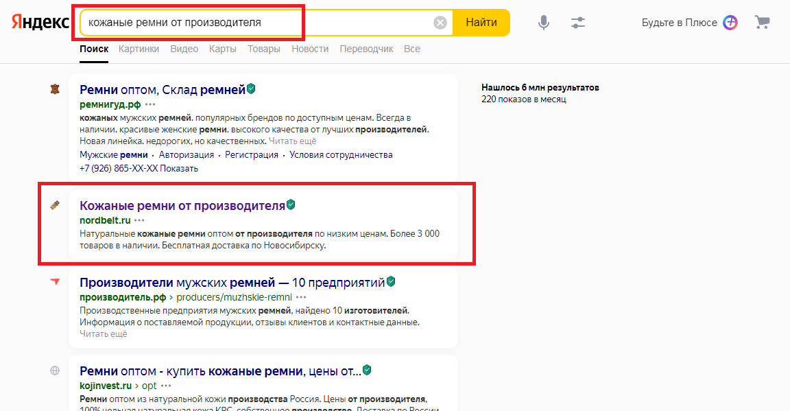Open Условия сотрудничества sitelink

pyautogui.click(x=341, y=155)
